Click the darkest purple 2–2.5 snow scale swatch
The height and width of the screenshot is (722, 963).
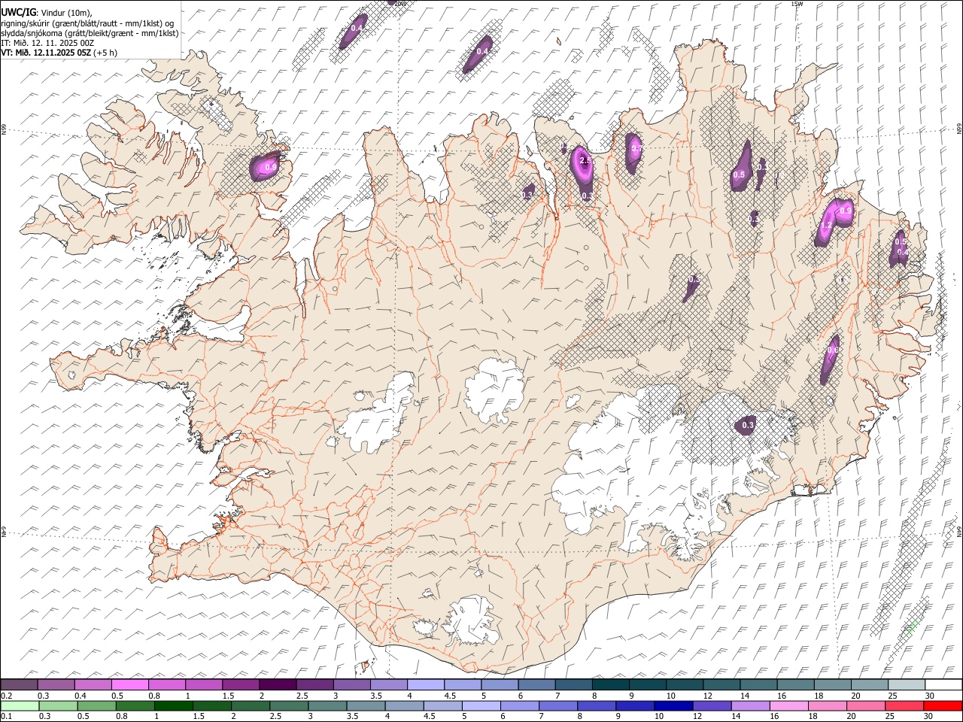278,684
